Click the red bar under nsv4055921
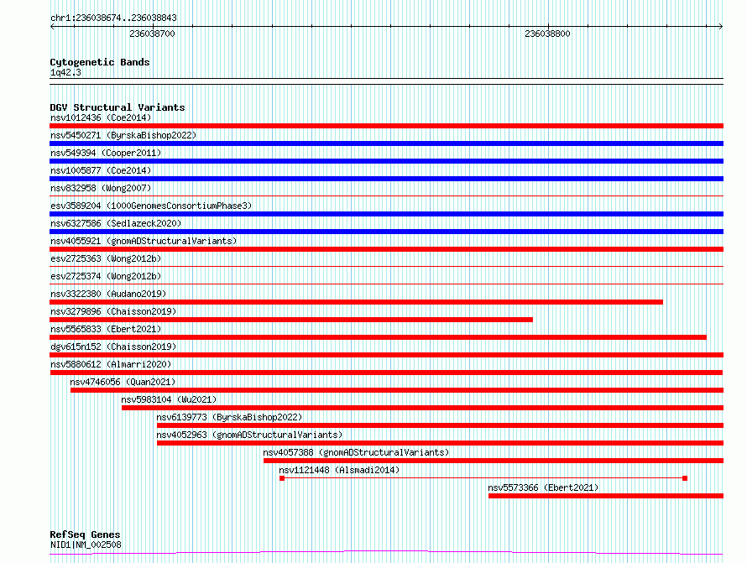 [x=386, y=249]
